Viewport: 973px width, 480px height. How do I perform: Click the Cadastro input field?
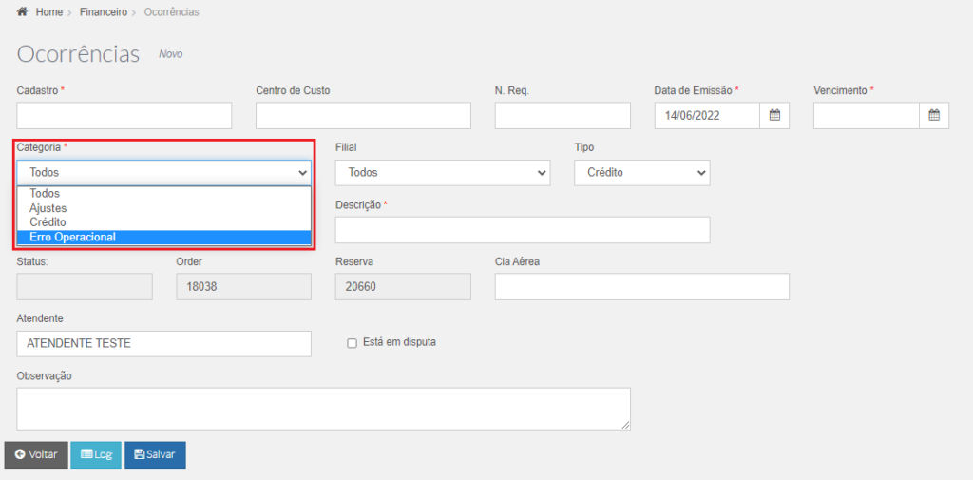(x=124, y=116)
